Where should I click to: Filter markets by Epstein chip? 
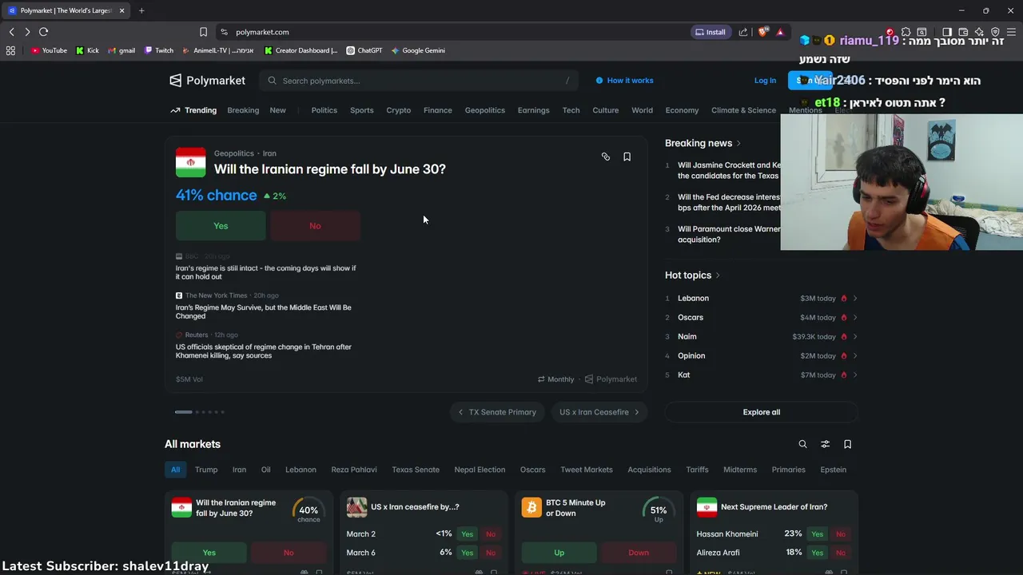(833, 470)
